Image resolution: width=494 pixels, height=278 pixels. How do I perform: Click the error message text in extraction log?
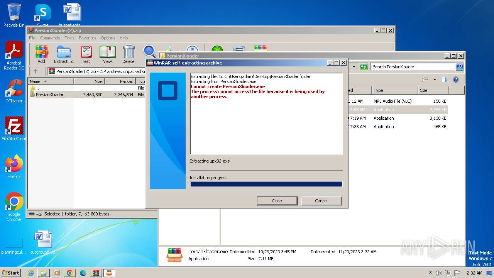(x=258, y=92)
